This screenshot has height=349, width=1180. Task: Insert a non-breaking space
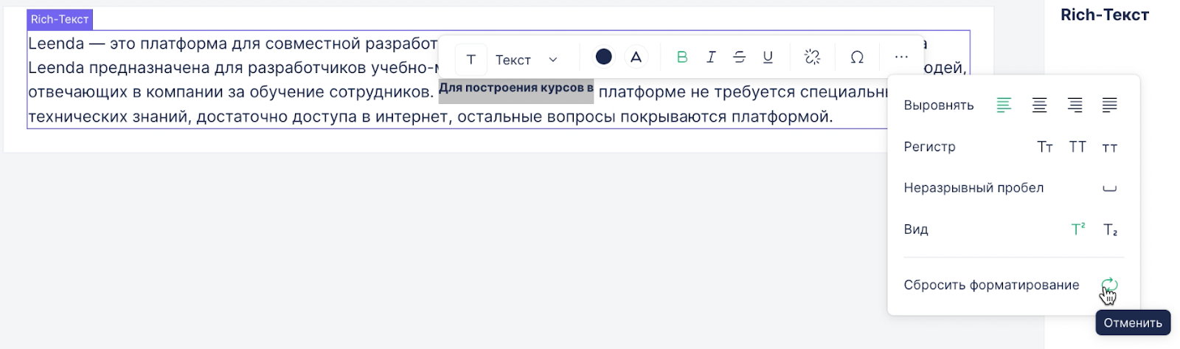tap(1109, 188)
